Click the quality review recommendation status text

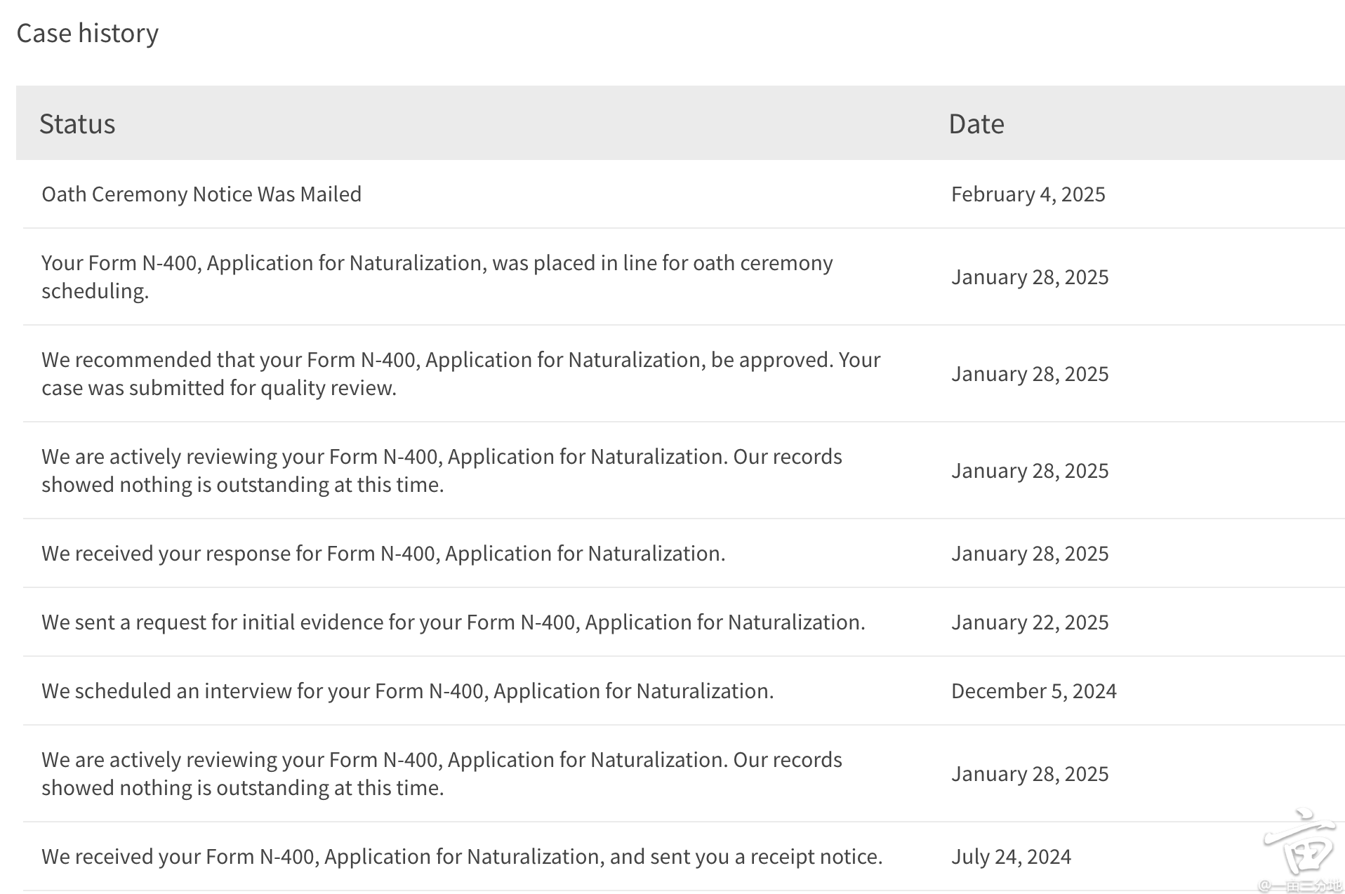(x=461, y=373)
